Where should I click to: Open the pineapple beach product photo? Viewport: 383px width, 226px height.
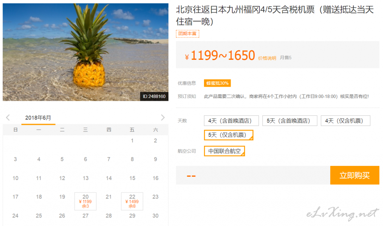click(85, 52)
